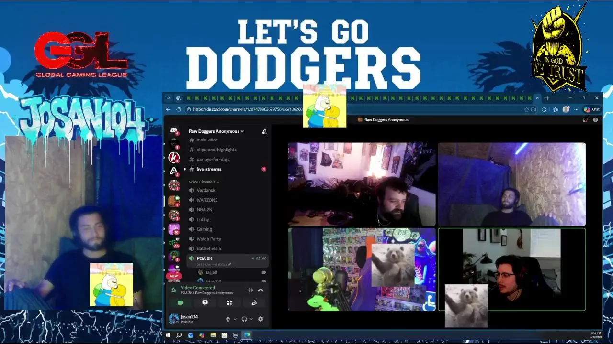Click the Edge browser taskbar icon
Screen dimensions: 613x344
[x=247, y=335]
